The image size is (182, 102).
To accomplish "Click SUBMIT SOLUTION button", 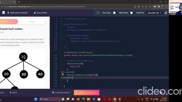I will pyautogui.click(x=86, y=93).
